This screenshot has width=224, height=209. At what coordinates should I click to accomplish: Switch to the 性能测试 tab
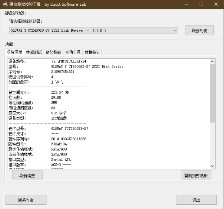coord(34,52)
